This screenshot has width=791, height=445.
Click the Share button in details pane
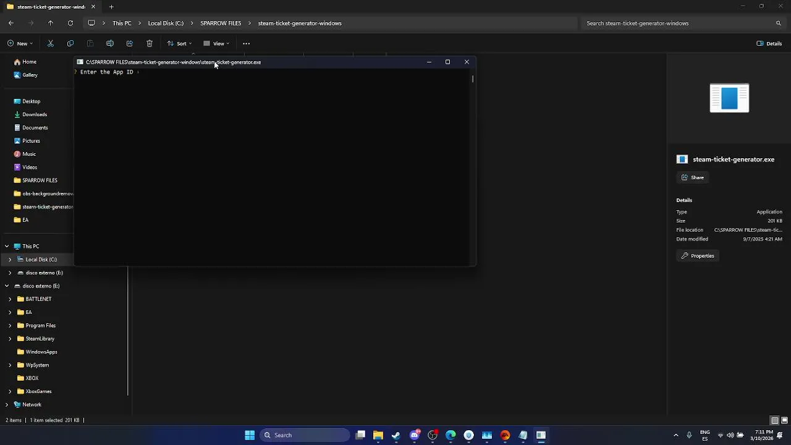pyautogui.click(x=693, y=177)
